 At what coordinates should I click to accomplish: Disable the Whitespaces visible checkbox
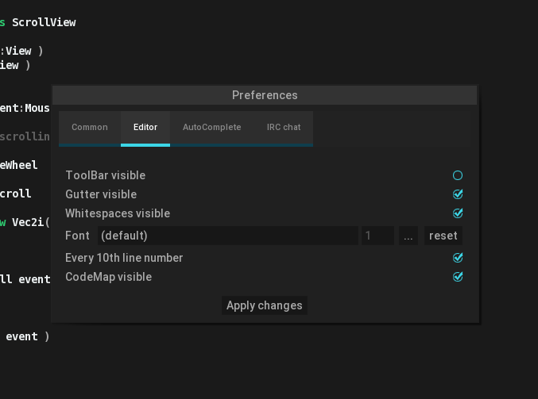458,213
